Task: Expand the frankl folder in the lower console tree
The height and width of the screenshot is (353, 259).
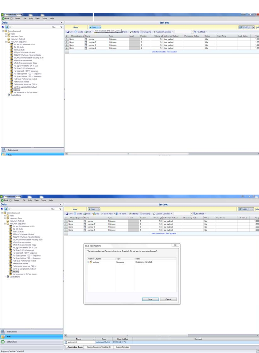Action: click(5, 215)
